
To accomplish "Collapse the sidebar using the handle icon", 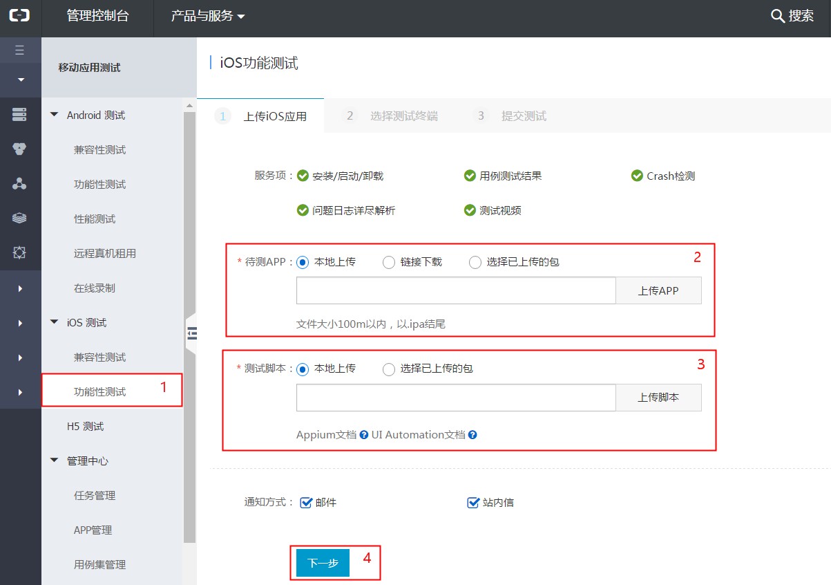I will click(191, 333).
